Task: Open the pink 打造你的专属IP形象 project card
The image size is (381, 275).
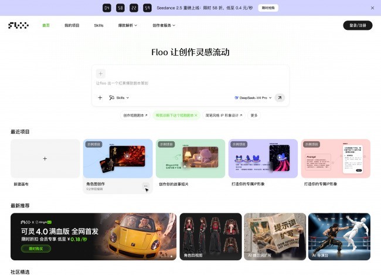Action: point(335,158)
